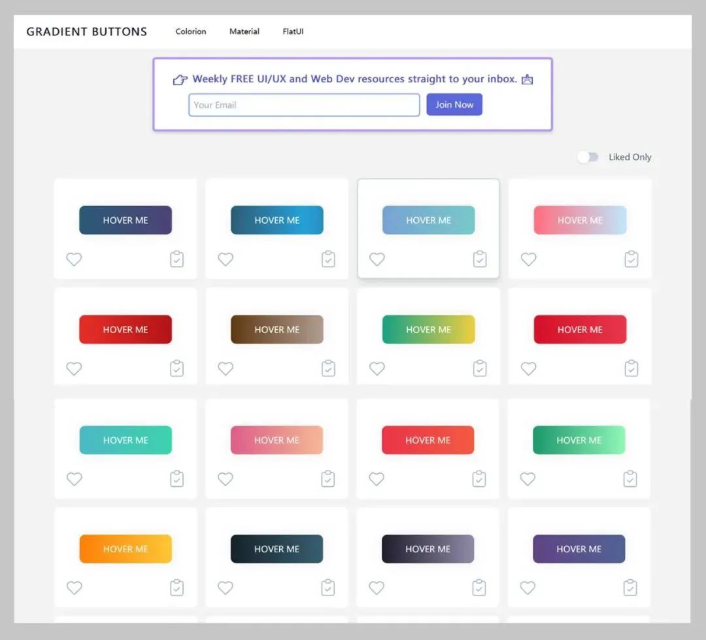Click the black-to-lavender HOVER ME button
Screen dimensions: 706x640
coord(428,549)
